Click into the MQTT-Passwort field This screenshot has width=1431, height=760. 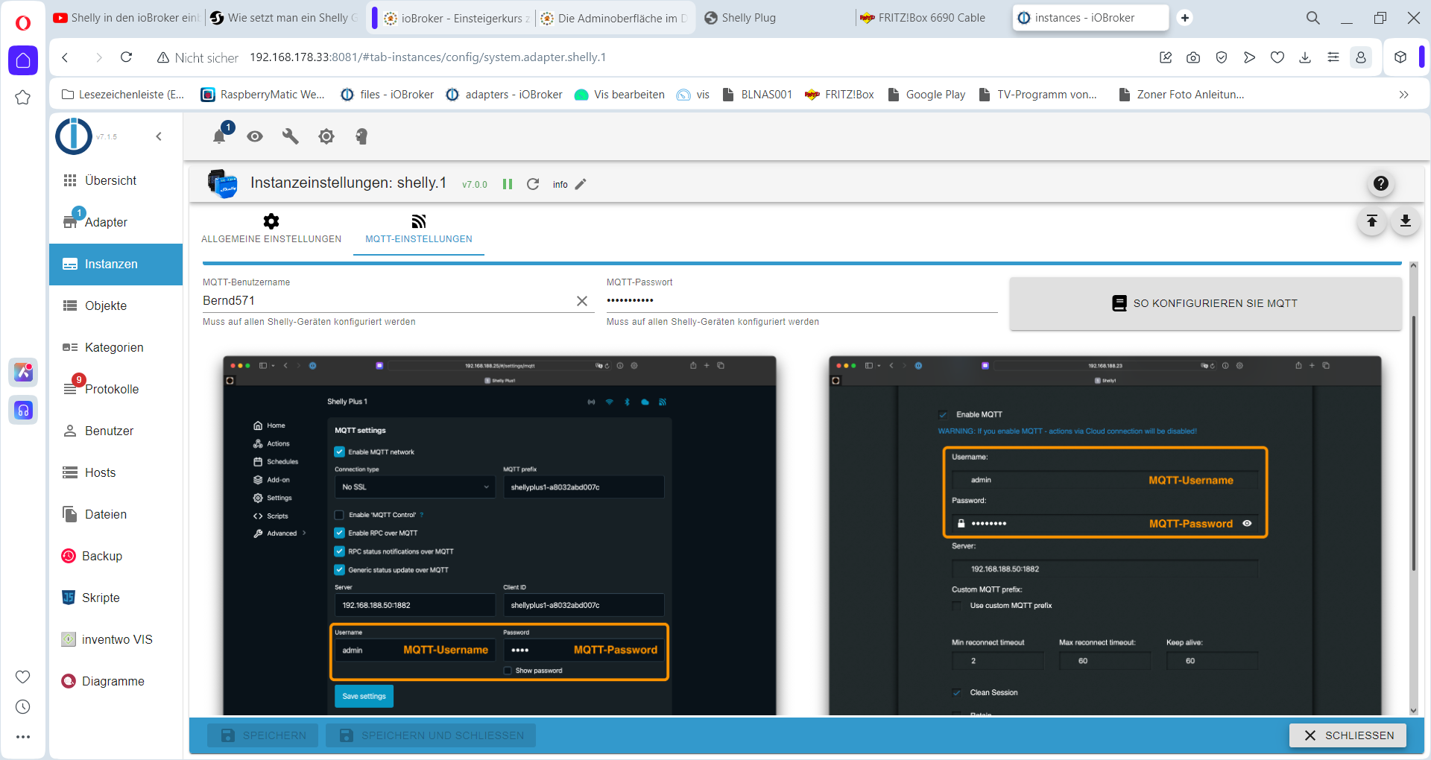click(801, 301)
